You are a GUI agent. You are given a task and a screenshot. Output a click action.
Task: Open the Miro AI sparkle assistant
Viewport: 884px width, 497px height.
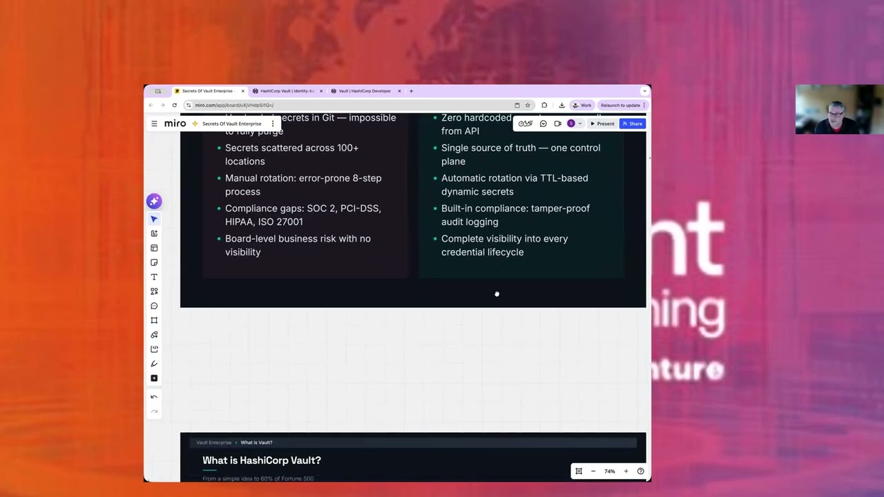[x=154, y=201]
